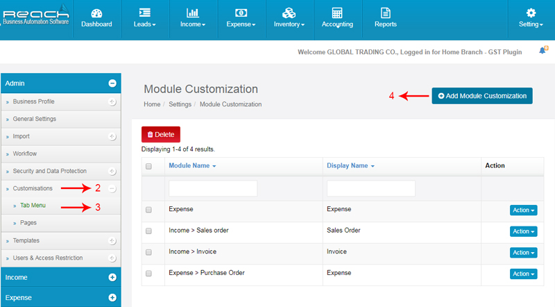Open the Accounting calculator icon
Screen dimensions: 555x307
click(337, 13)
